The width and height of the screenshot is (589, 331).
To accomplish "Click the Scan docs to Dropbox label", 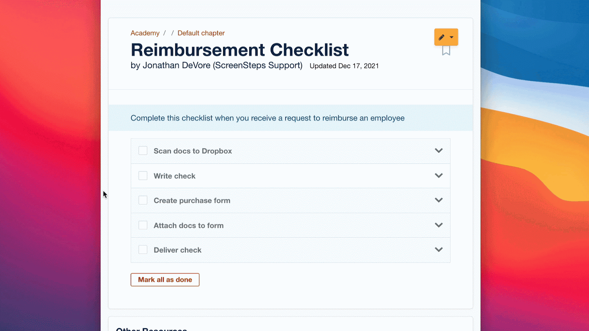I will click(193, 151).
